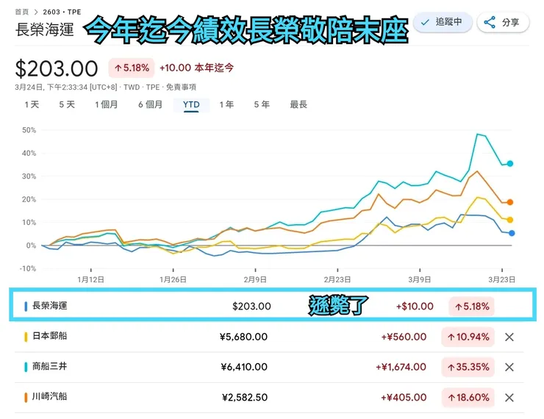This screenshot has width=544, height=419.
Task: Remove 商船三井 comparison with X
Action: (x=509, y=367)
